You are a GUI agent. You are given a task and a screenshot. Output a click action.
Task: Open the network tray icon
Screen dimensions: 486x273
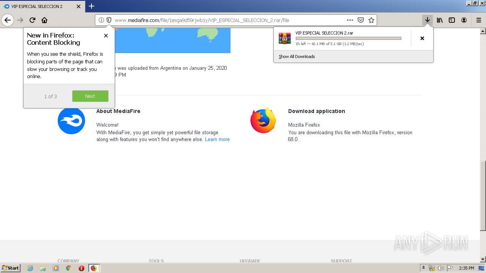[x=432, y=268]
